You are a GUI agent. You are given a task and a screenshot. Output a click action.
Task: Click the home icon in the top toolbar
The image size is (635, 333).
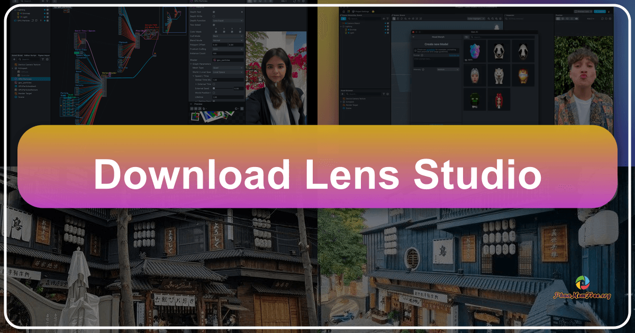pyautogui.click(x=343, y=11)
